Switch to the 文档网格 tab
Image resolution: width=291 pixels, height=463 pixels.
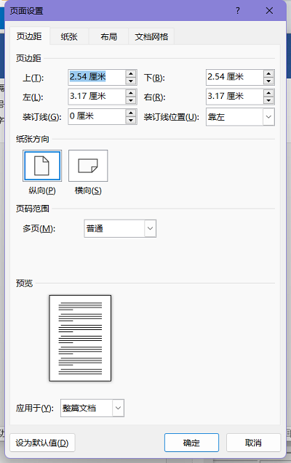pyautogui.click(x=151, y=36)
